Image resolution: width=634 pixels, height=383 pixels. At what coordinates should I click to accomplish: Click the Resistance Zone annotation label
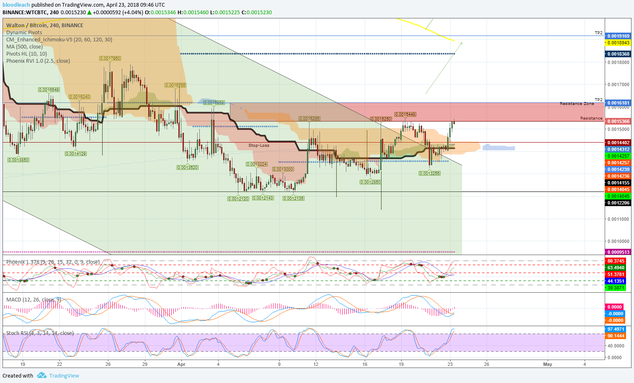pyautogui.click(x=577, y=104)
